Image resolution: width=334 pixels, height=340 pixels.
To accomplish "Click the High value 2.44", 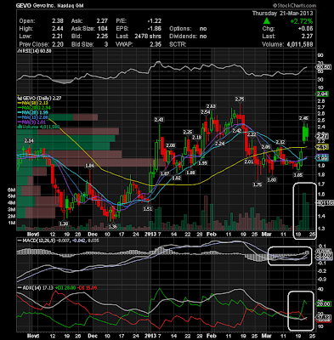I will [x=58, y=29].
